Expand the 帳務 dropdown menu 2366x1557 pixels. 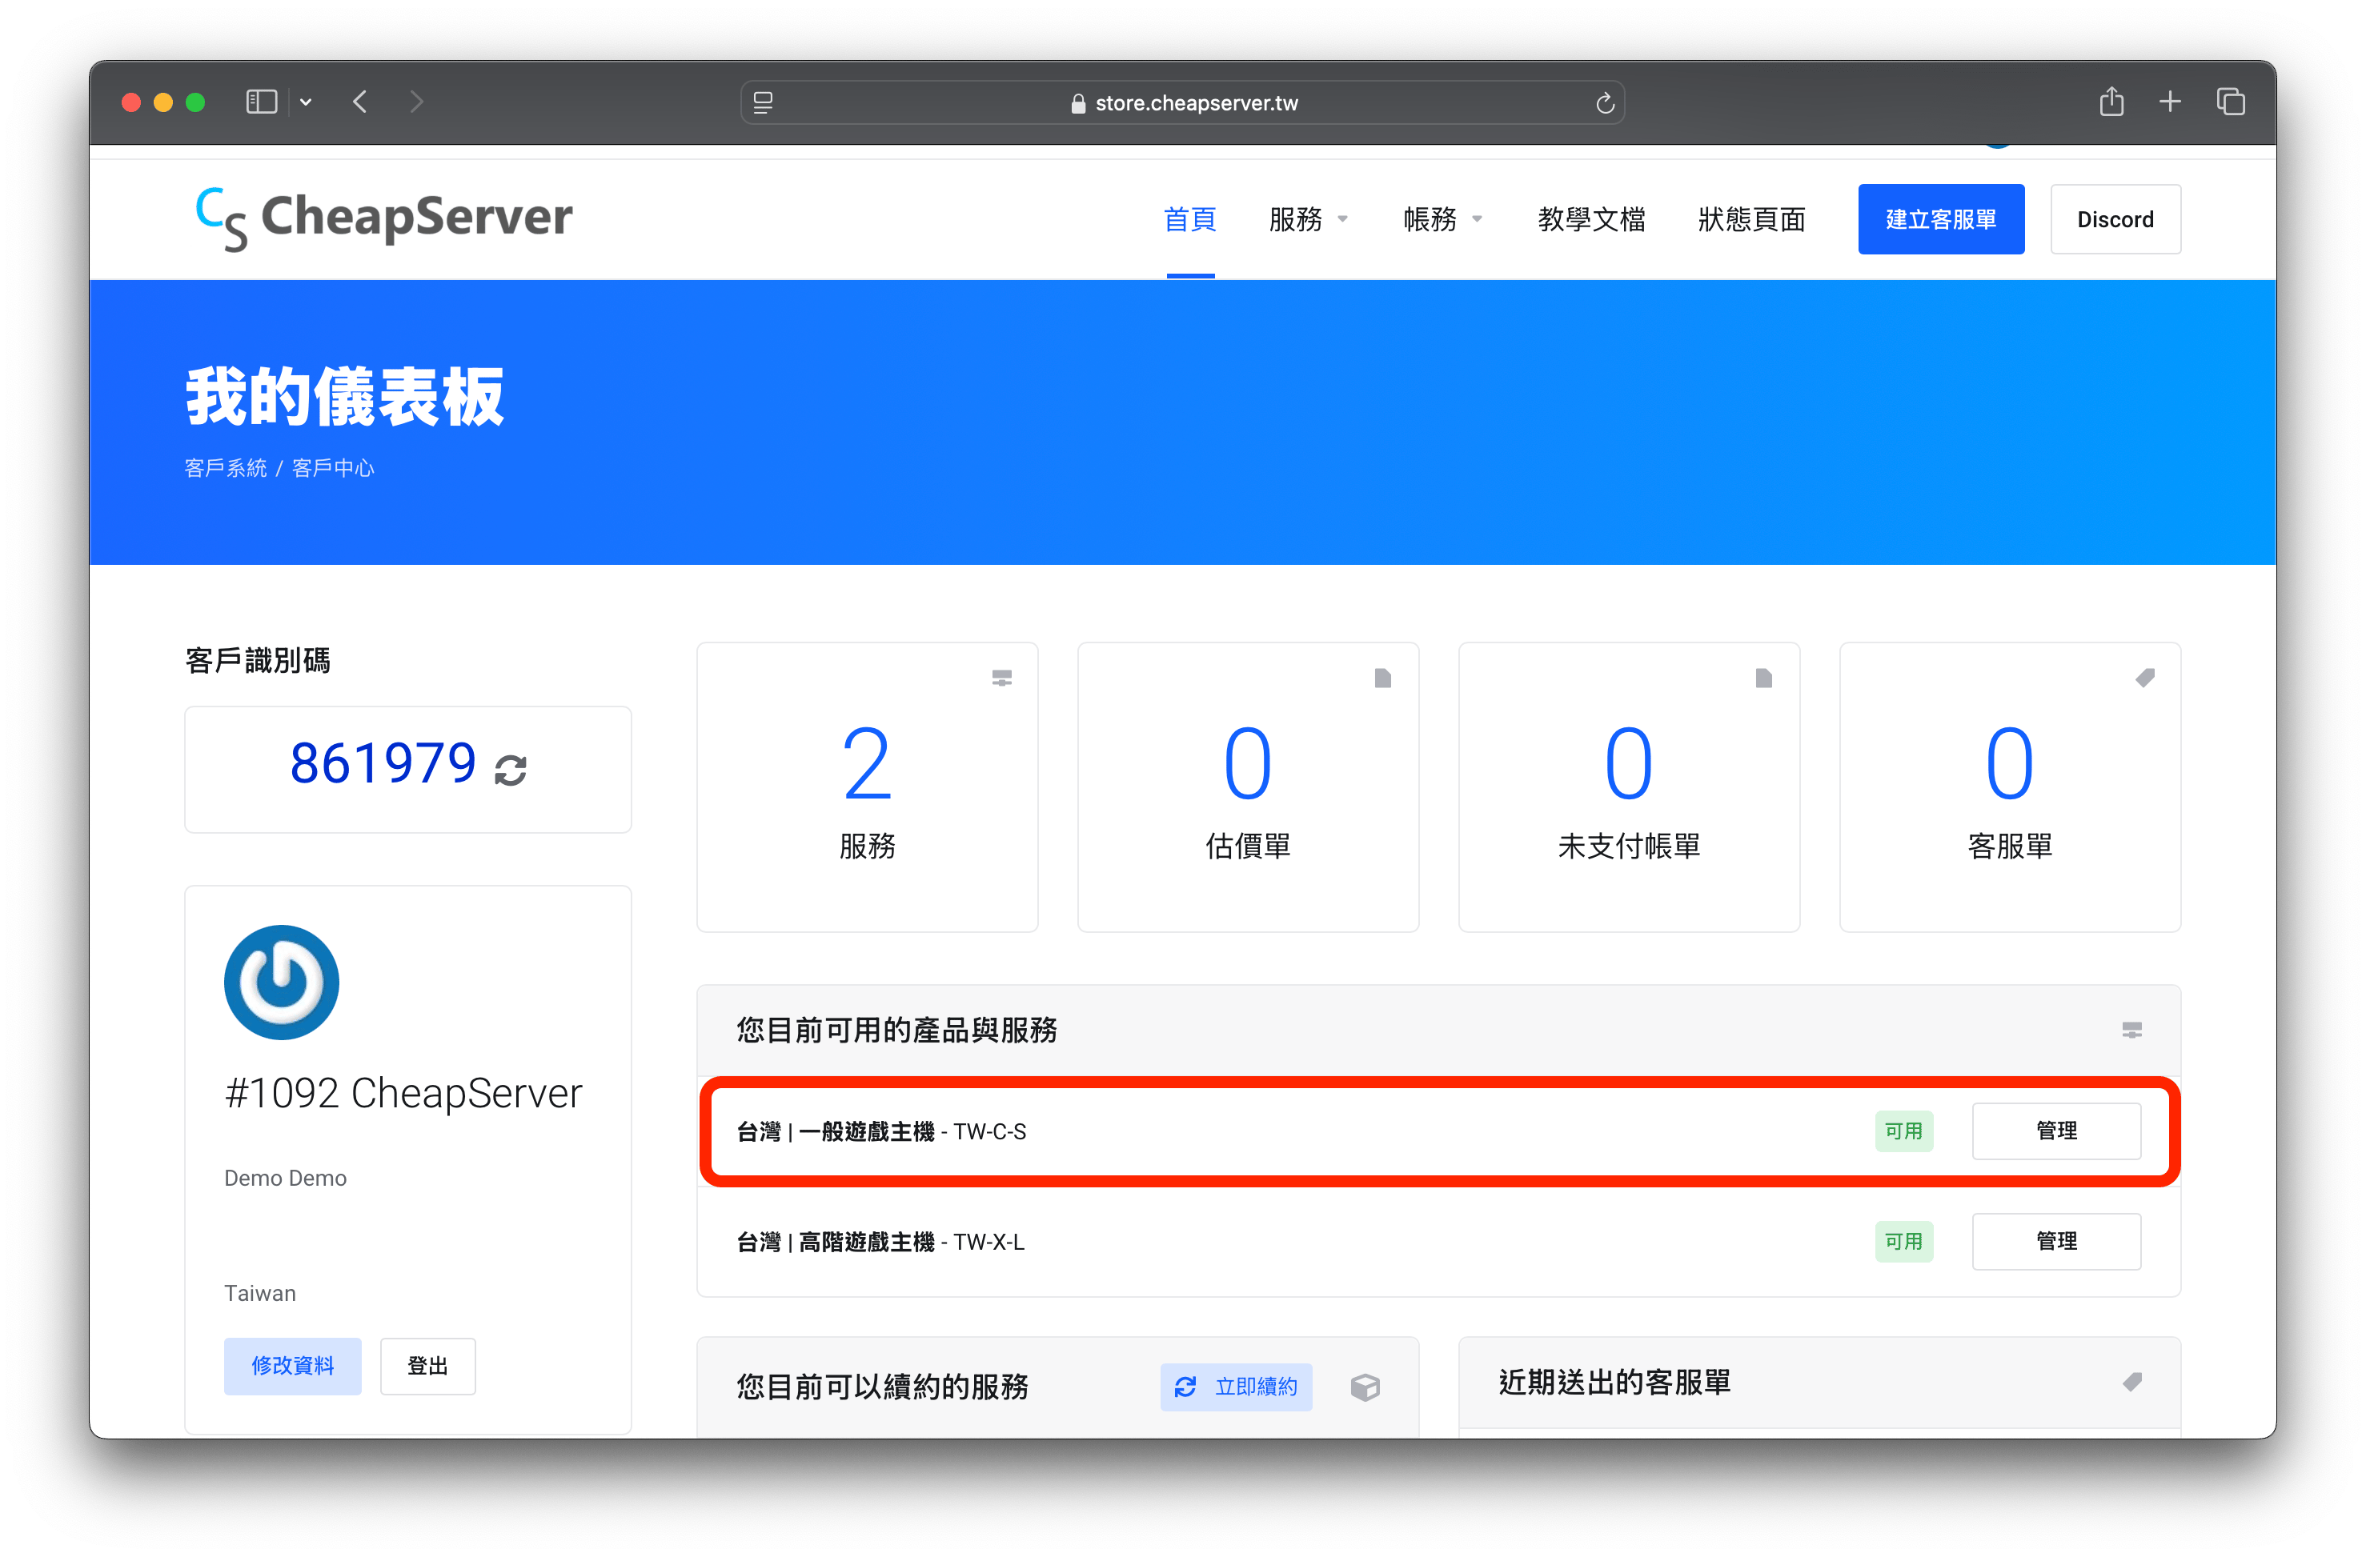(1442, 219)
